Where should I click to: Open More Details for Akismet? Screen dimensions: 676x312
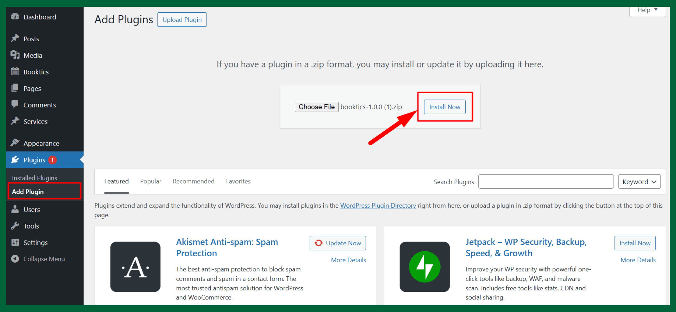(348, 260)
